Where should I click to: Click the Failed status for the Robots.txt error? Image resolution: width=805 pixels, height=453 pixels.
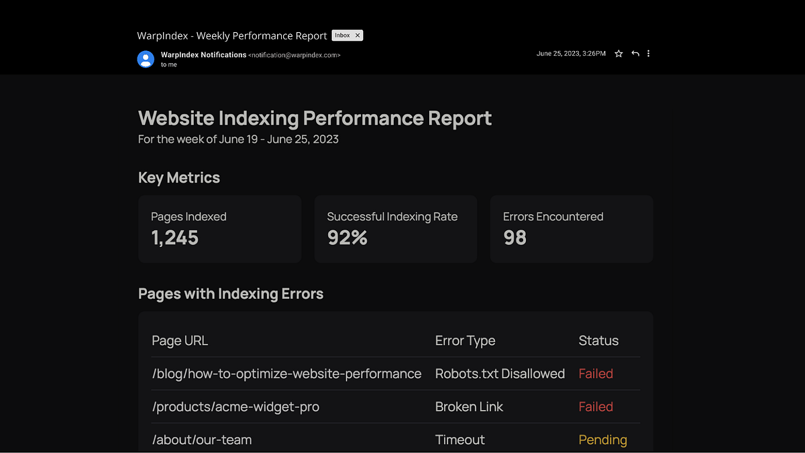pyautogui.click(x=596, y=374)
